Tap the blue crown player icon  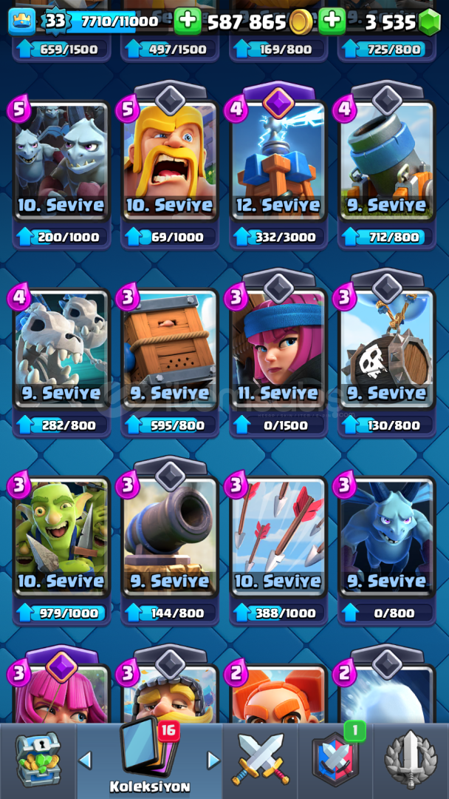[x=21, y=21]
